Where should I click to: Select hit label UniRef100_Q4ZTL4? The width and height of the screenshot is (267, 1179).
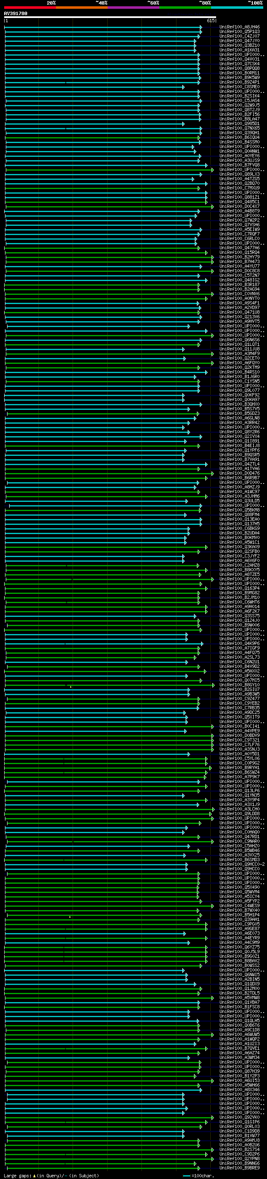click(239, 464)
